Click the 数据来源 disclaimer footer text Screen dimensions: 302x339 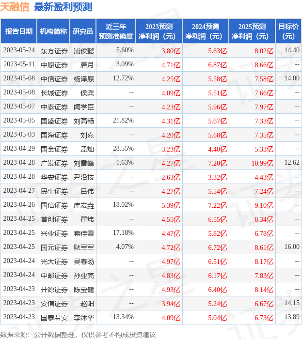(78, 335)
